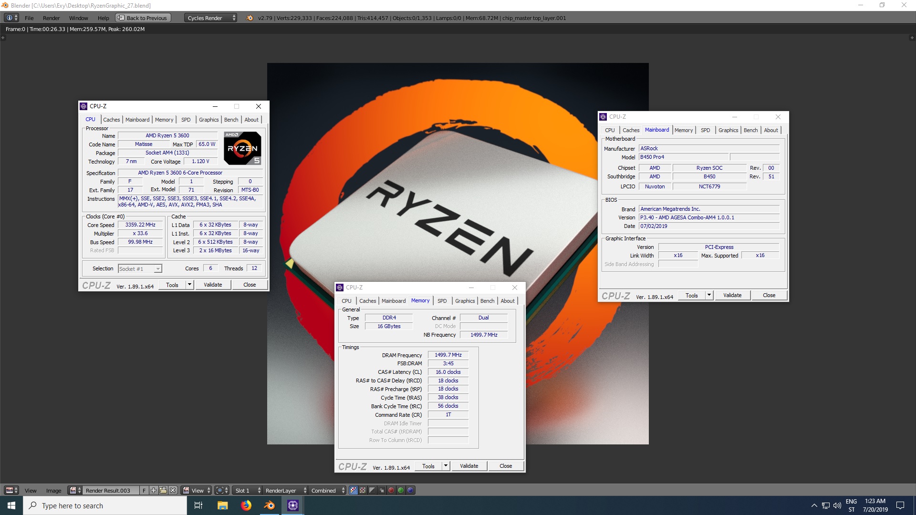Select the Alpha channel display icon
The height and width of the screenshot is (515, 916).
[372, 490]
